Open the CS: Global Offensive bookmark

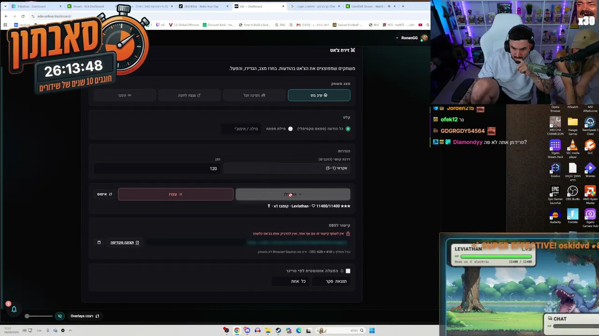[183, 25]
